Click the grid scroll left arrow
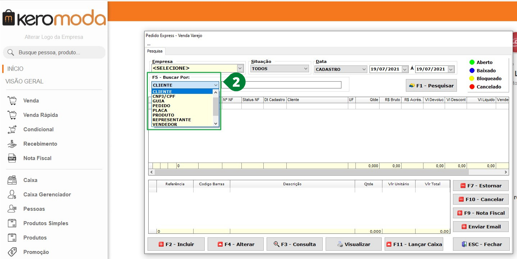 click(151, 172)
